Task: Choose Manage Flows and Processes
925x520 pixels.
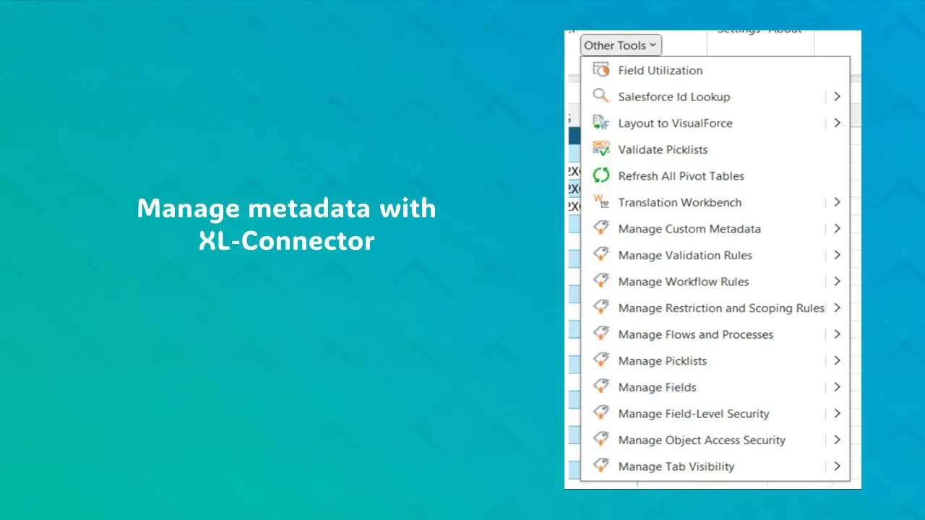Action: click(695, 334)
